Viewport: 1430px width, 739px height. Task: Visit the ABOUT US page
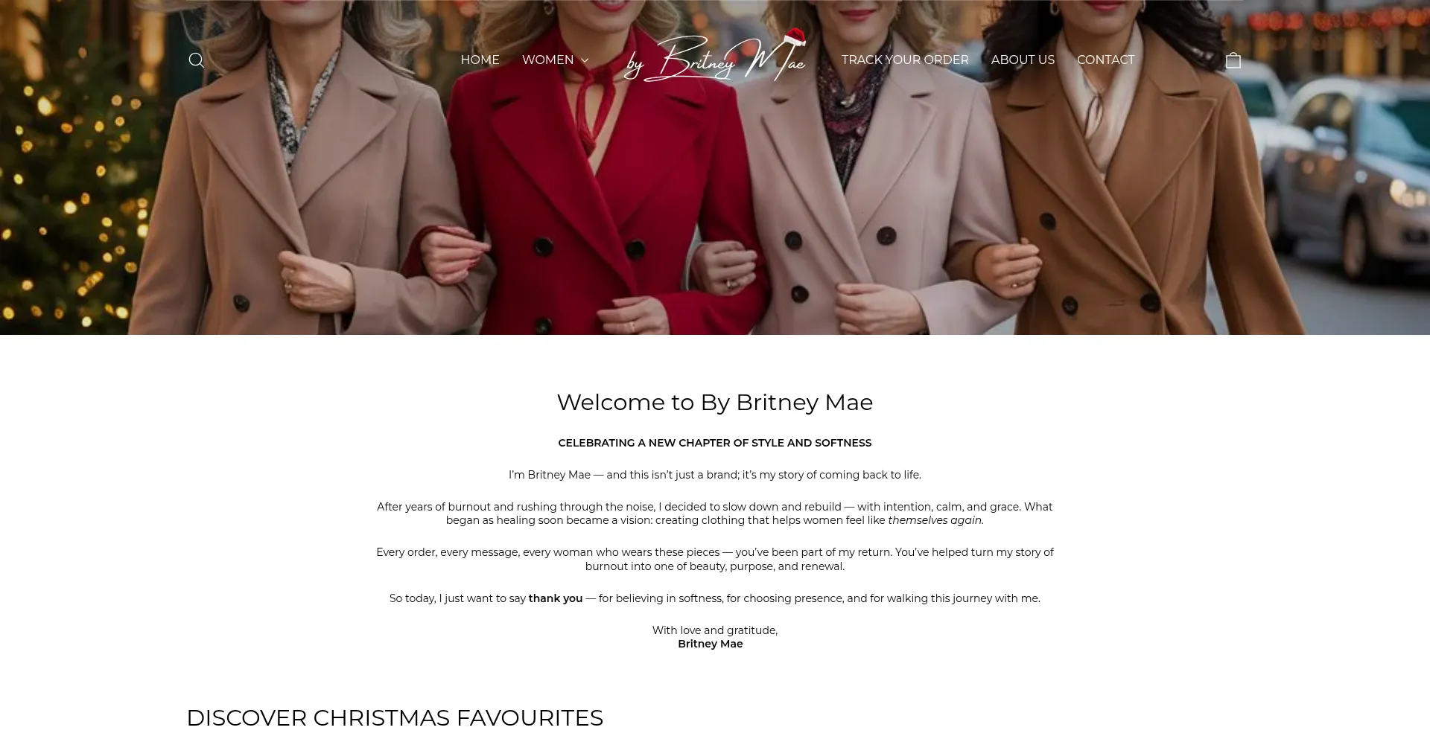pos(1023,60)
